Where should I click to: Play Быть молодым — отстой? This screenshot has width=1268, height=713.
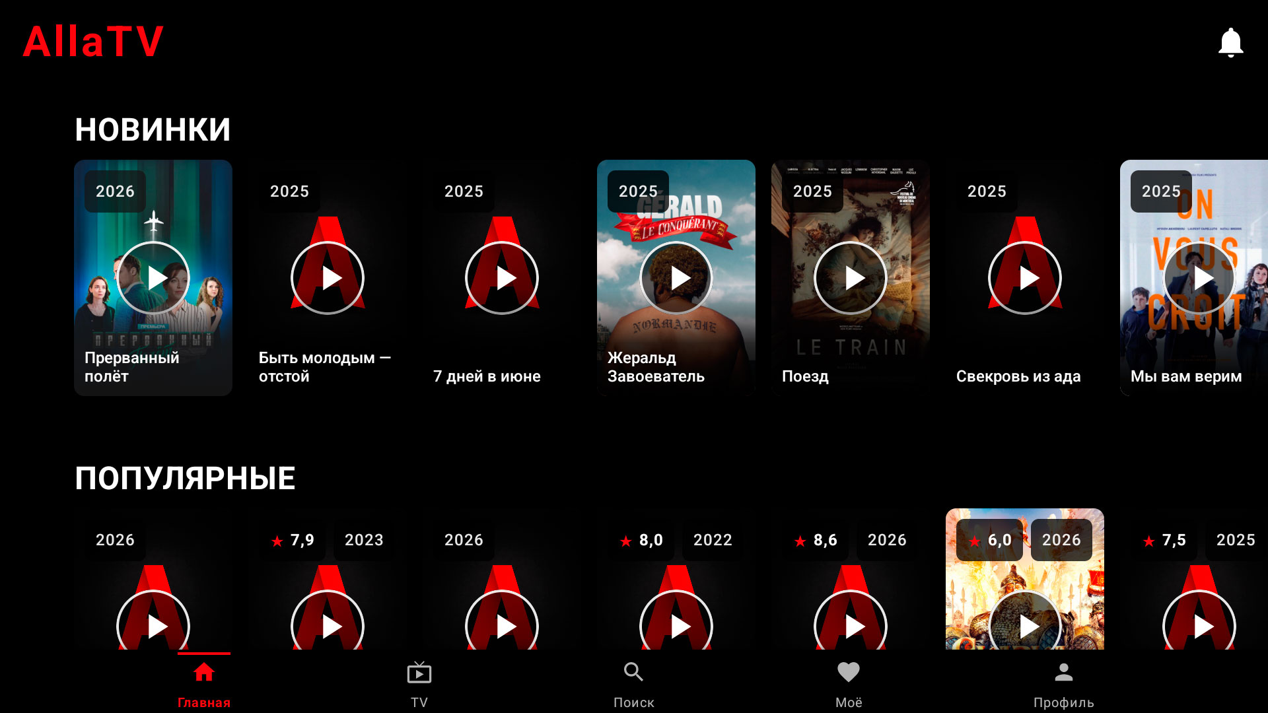pos(328,278)
